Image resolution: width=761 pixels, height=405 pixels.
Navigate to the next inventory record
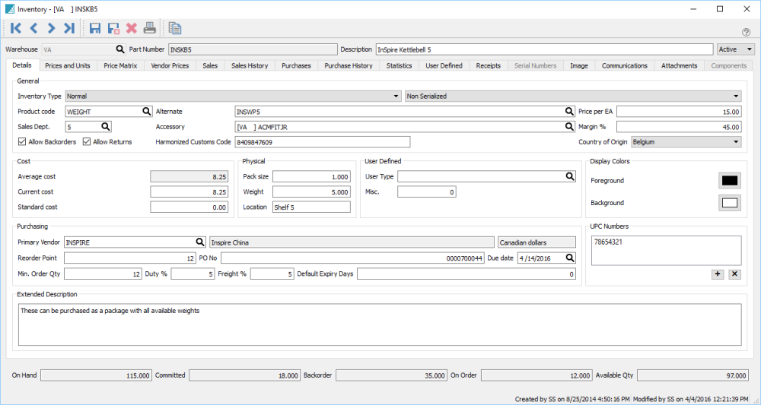point(51,29)
